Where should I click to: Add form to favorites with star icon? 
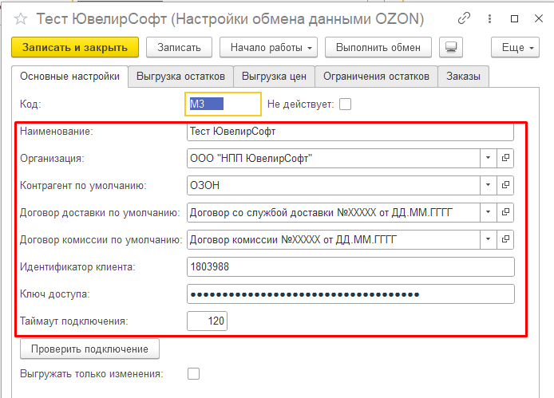[21, 18]
